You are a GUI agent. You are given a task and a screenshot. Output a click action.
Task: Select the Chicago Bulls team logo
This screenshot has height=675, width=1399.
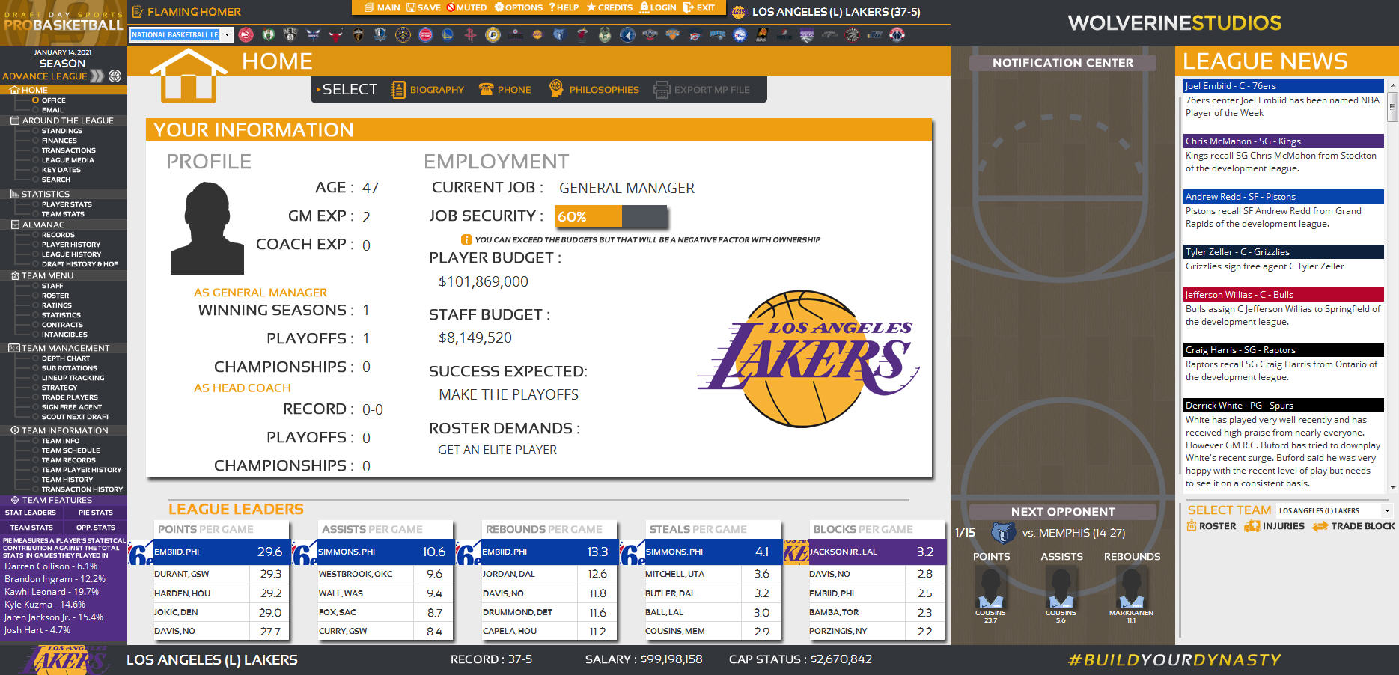(335, 34)
